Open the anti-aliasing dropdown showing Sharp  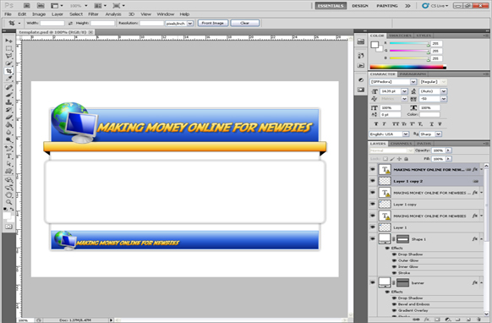point(439,134)
